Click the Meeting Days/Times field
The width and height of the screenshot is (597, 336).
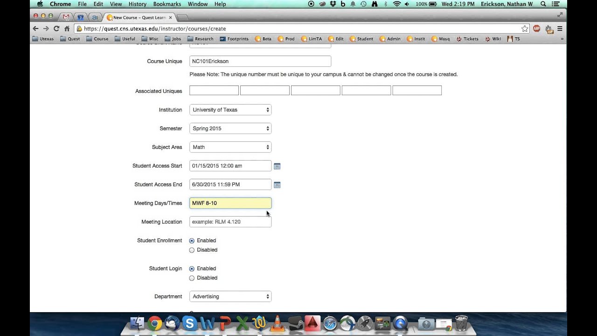click(x=230, y=203)
